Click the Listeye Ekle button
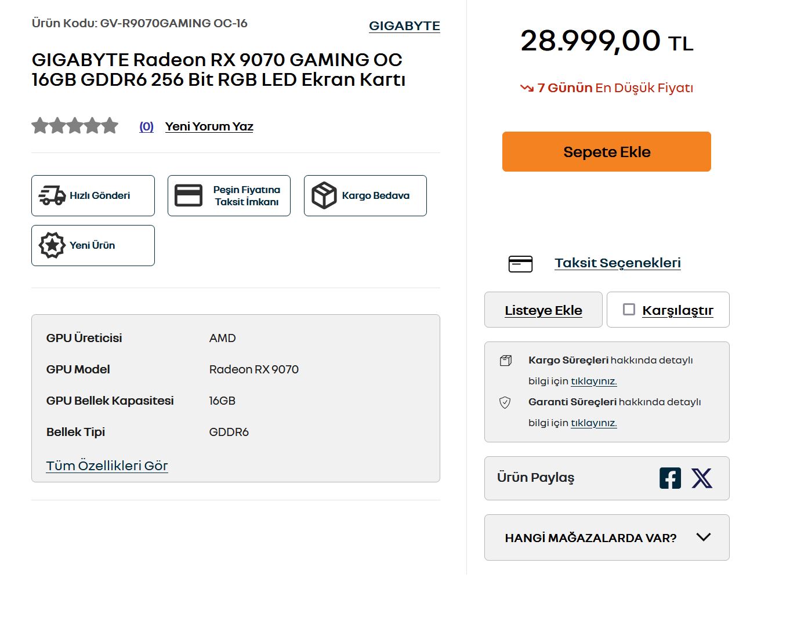The height and width of the screenshot is (625, 808). point(544,310)
